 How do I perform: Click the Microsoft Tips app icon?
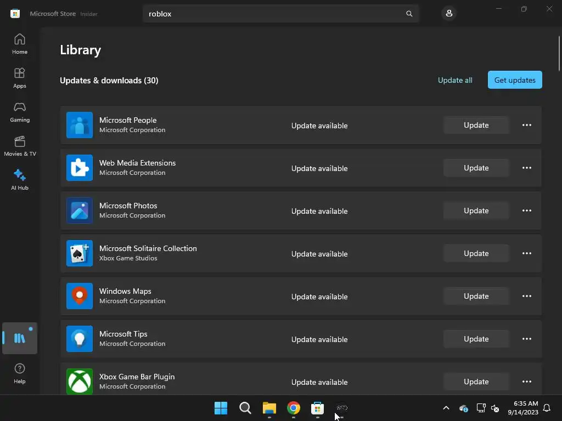tap(80, 339)
